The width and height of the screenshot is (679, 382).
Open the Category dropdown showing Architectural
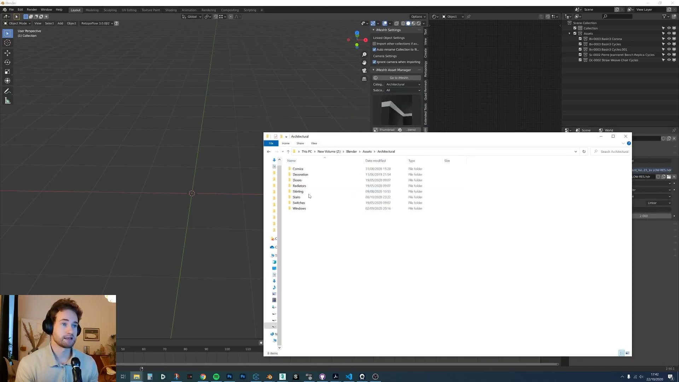(x=403, y=85)
